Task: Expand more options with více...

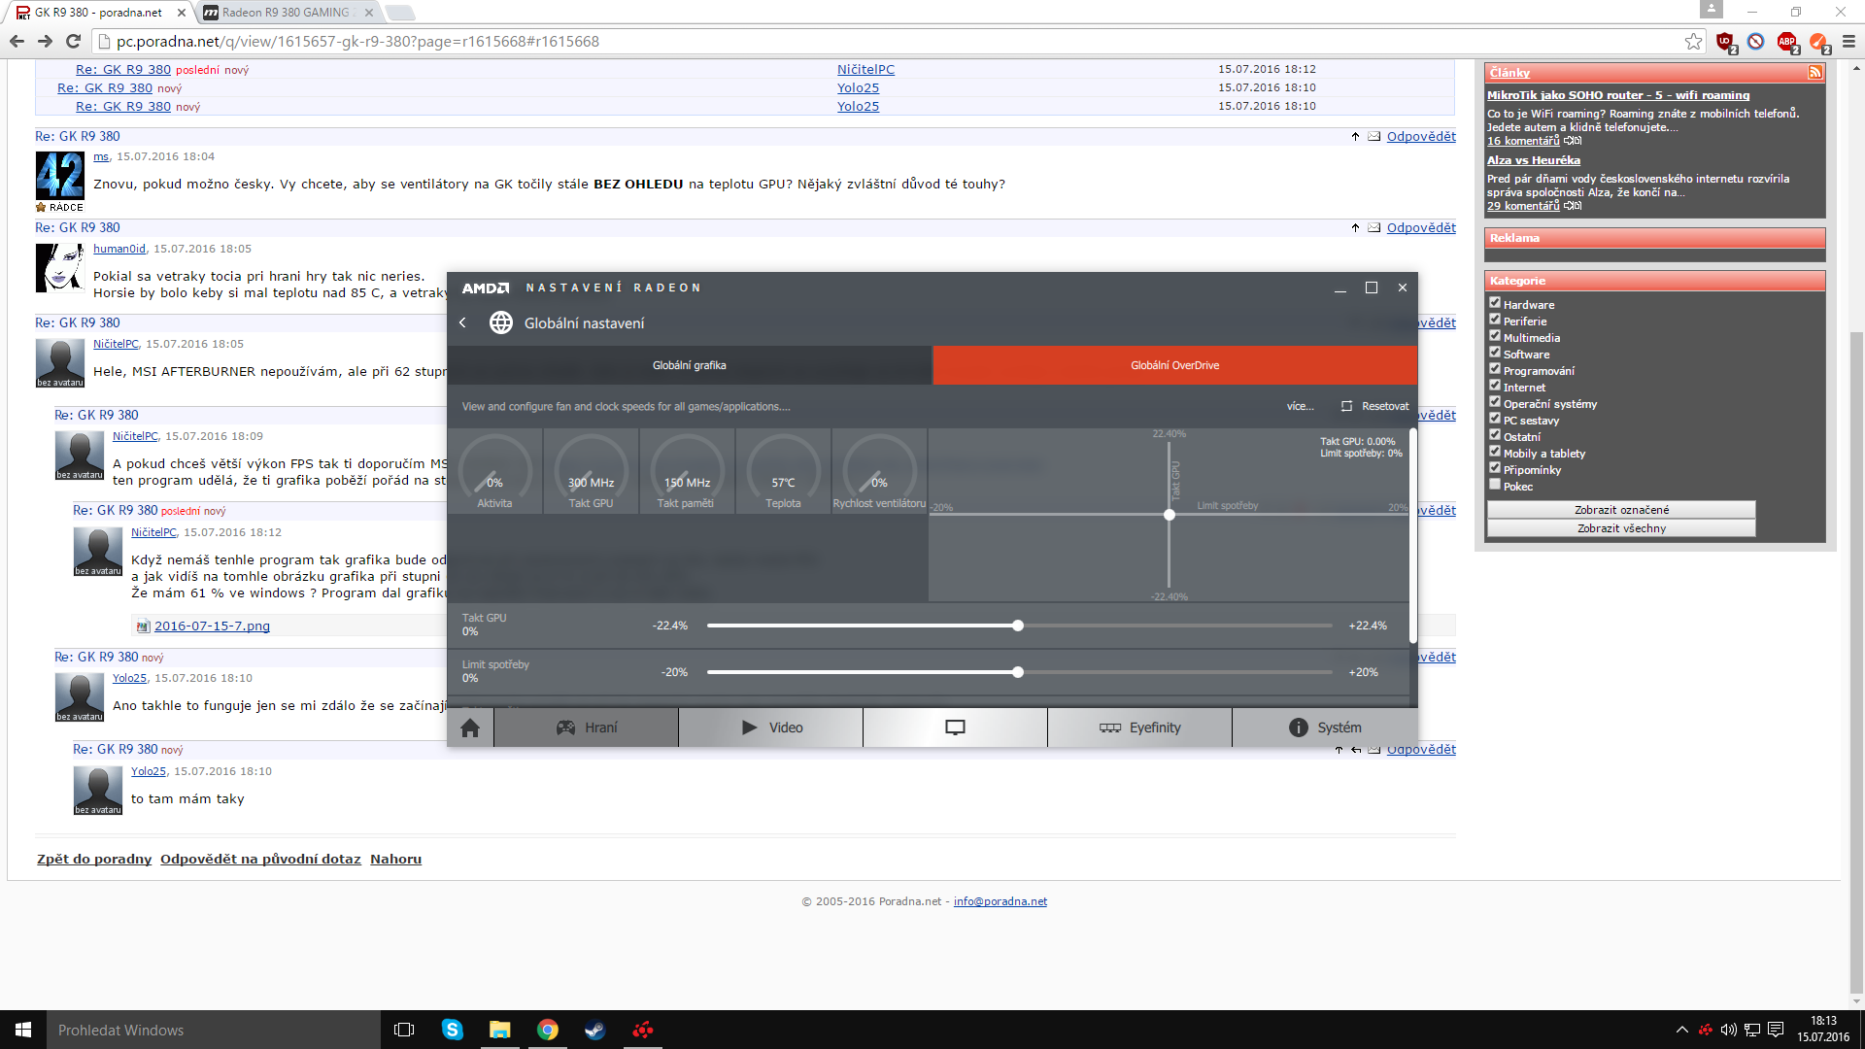Action: click(1300, 407)
